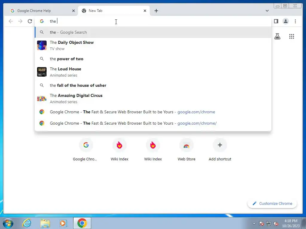The height and width of the screenshot is (229, 306).
Task: Close the Google Chrome Help tab
Action: click(x=74, y=11)
